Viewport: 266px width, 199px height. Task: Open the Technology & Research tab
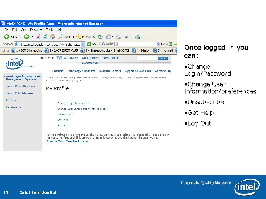(81, 71)
